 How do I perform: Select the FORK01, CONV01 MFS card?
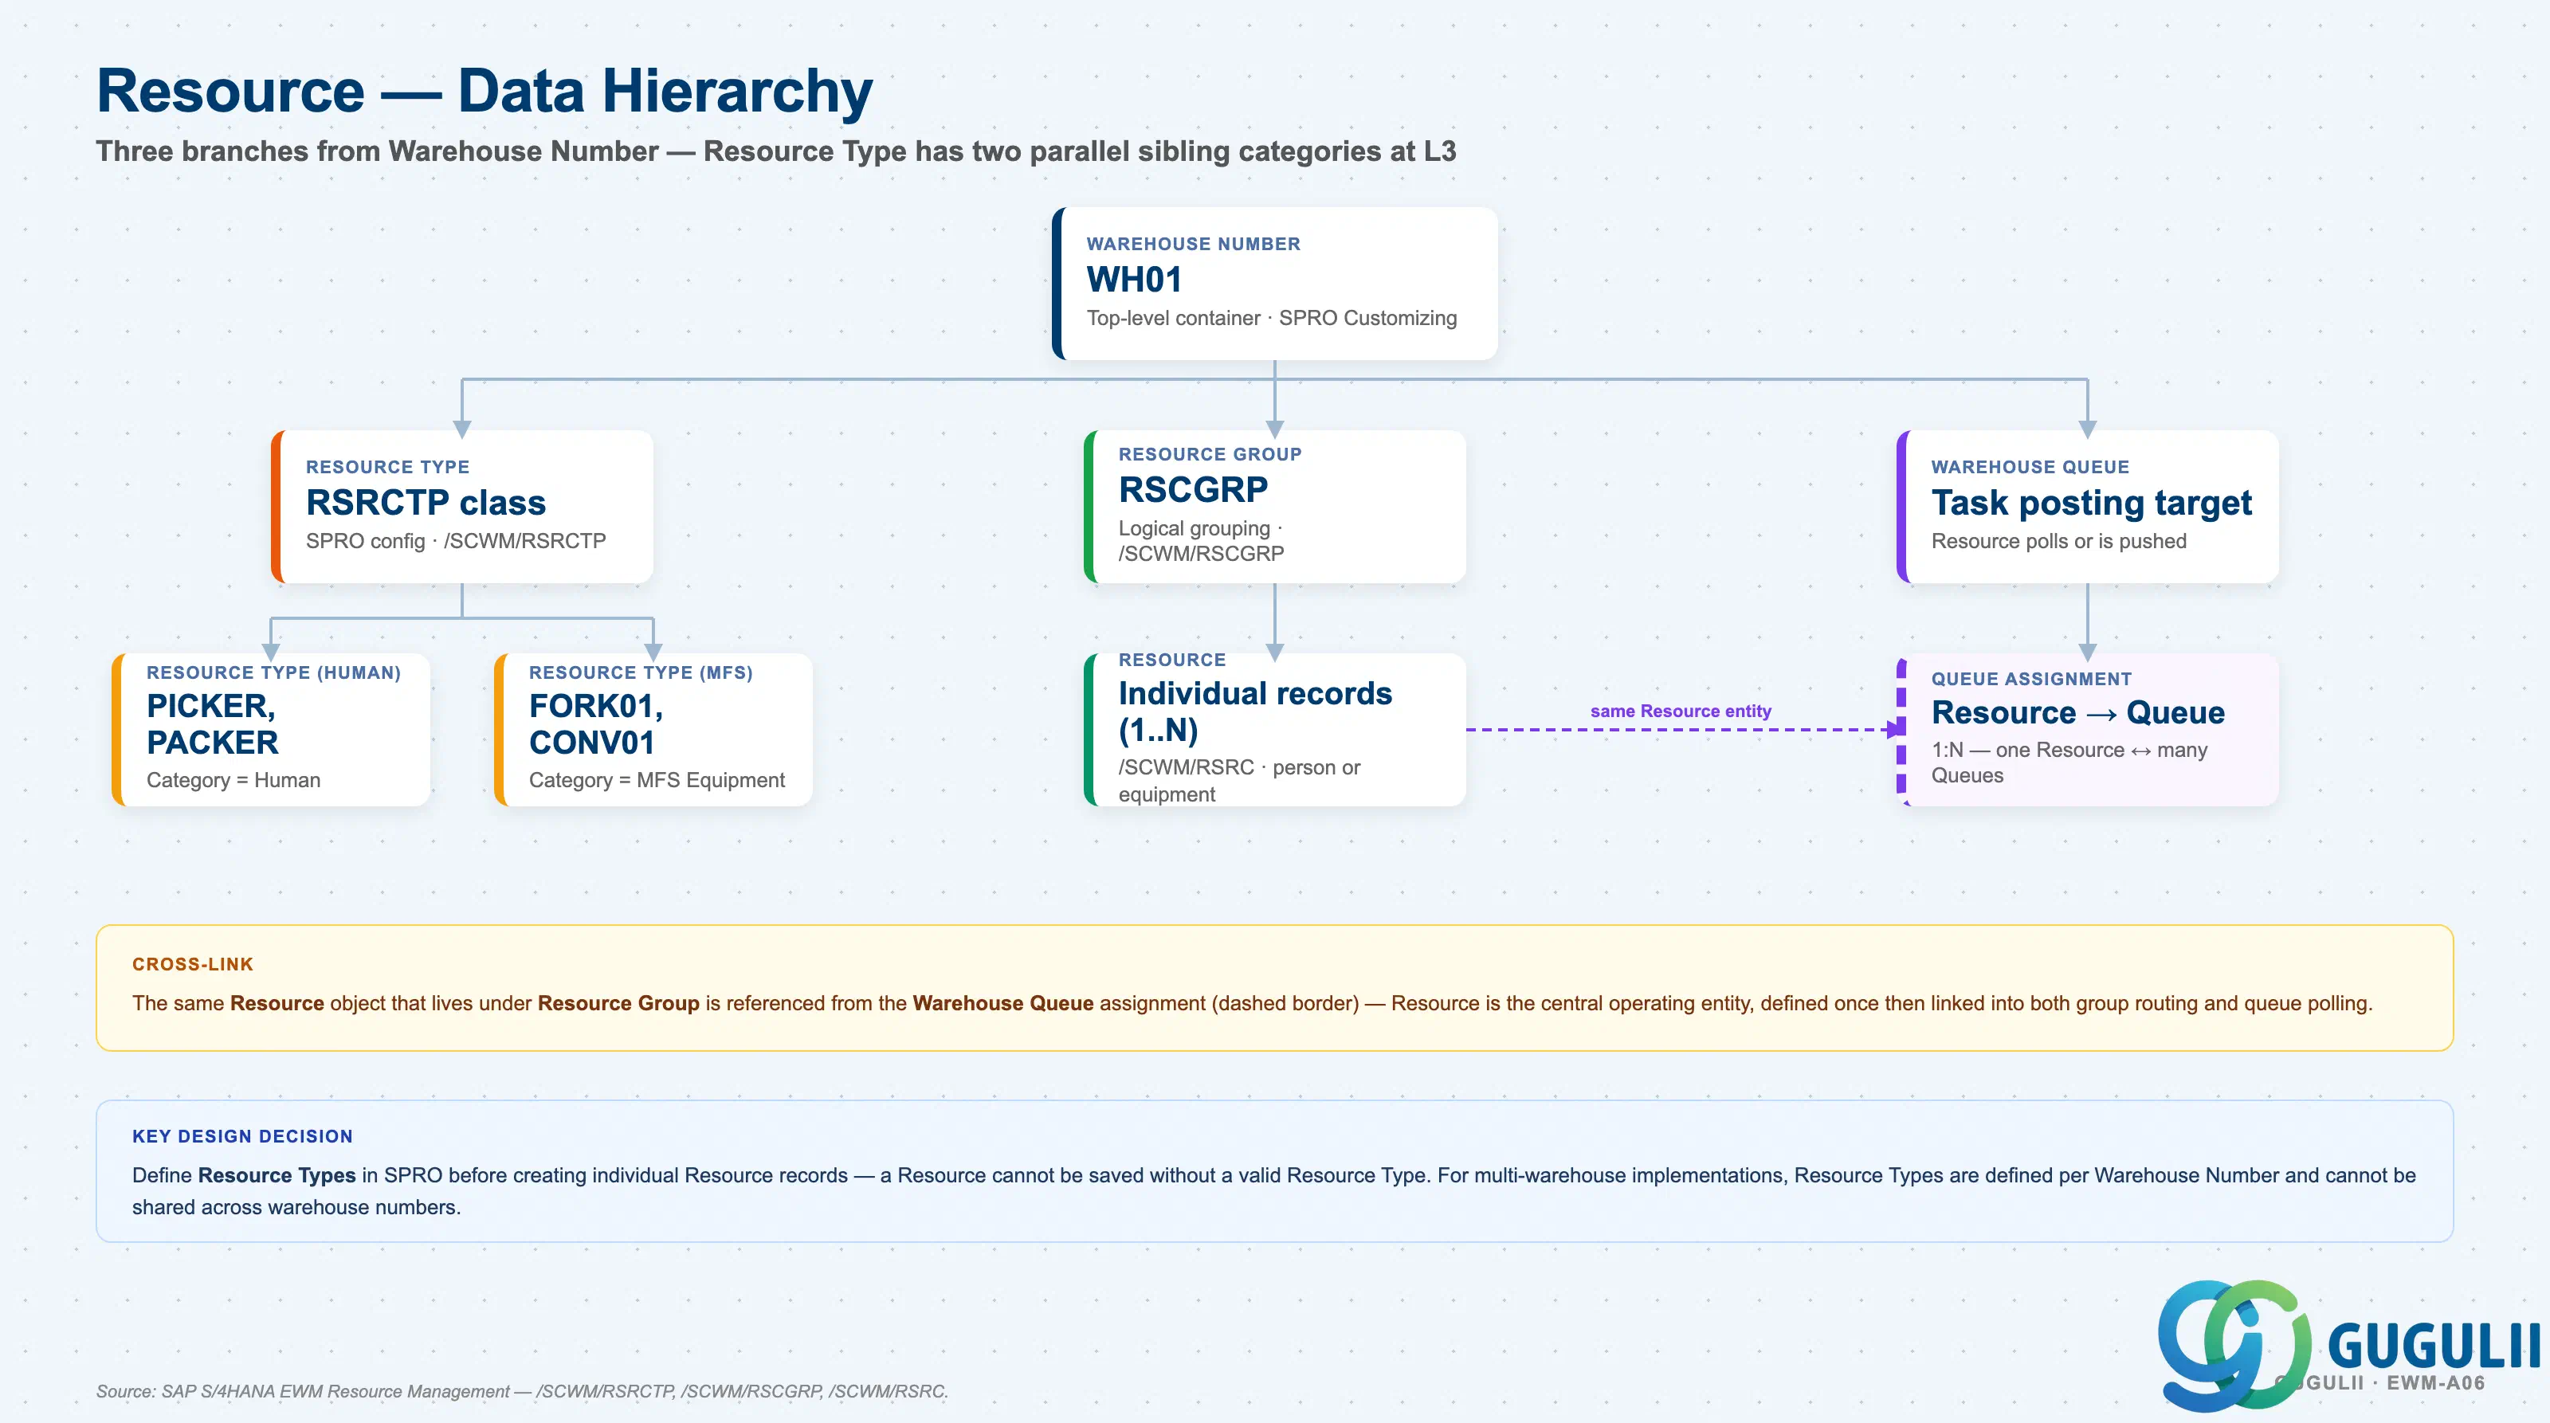pos(653,729)
